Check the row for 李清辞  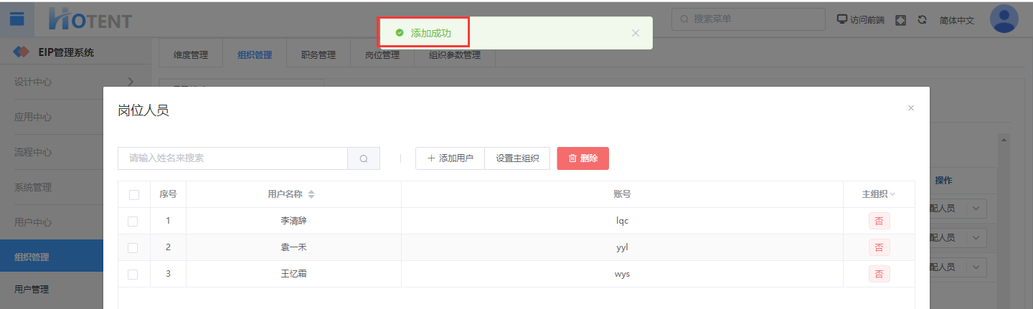(x=133, y=221)
